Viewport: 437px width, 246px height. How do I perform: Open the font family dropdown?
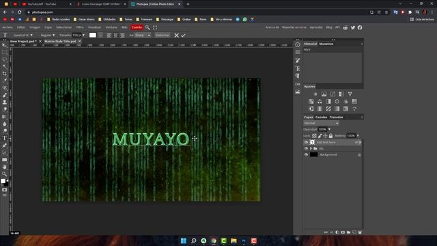coord(23,35)
